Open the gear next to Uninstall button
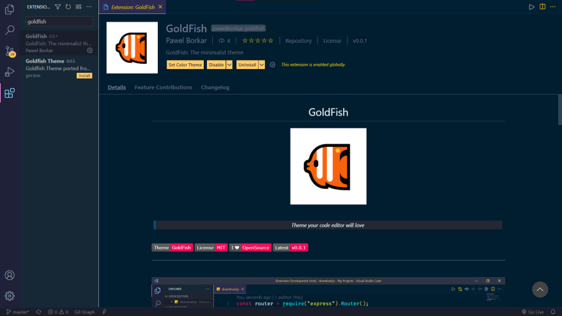 273,65
